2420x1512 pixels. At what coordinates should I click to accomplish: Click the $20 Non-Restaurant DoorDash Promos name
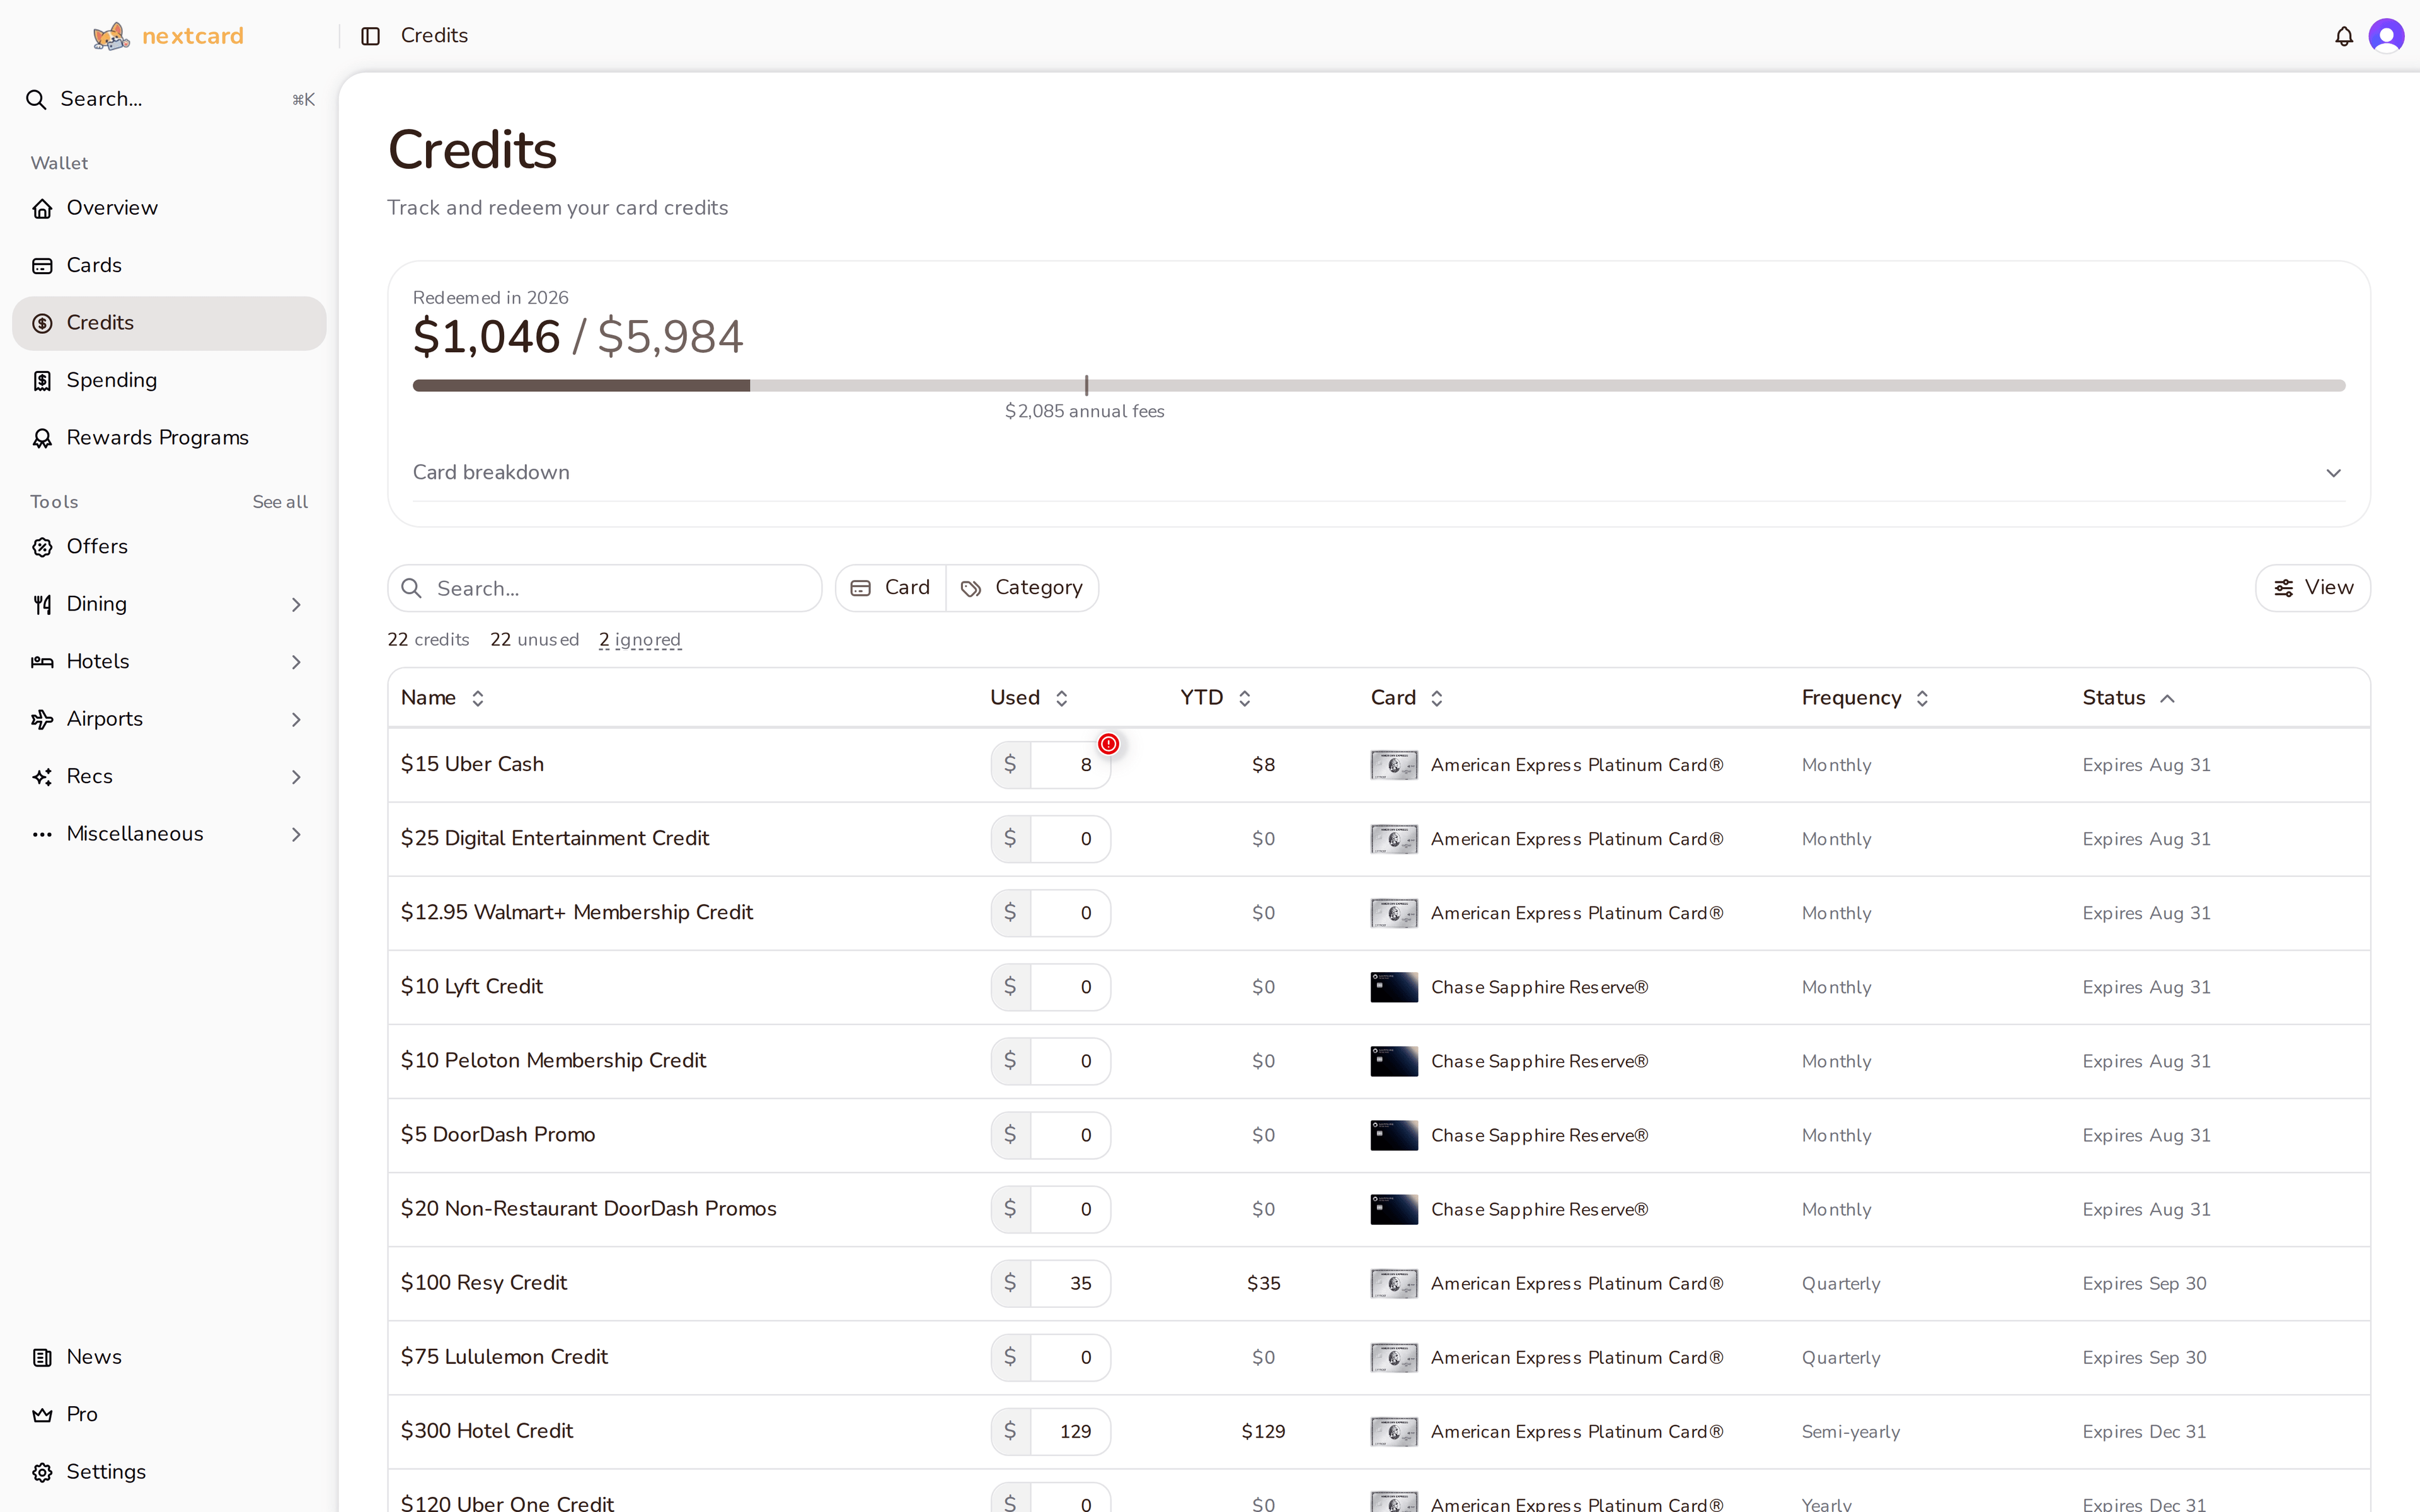[588, 1209]
